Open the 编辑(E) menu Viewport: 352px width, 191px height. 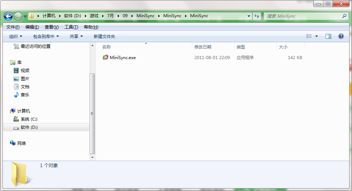point(32,27)
